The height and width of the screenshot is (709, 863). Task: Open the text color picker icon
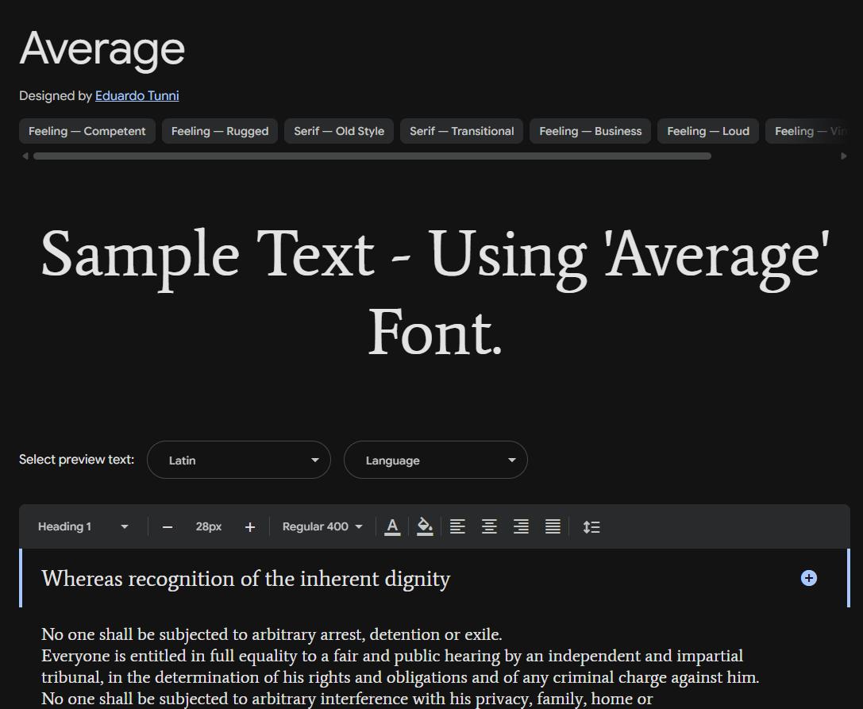click(x=392, y=527)
